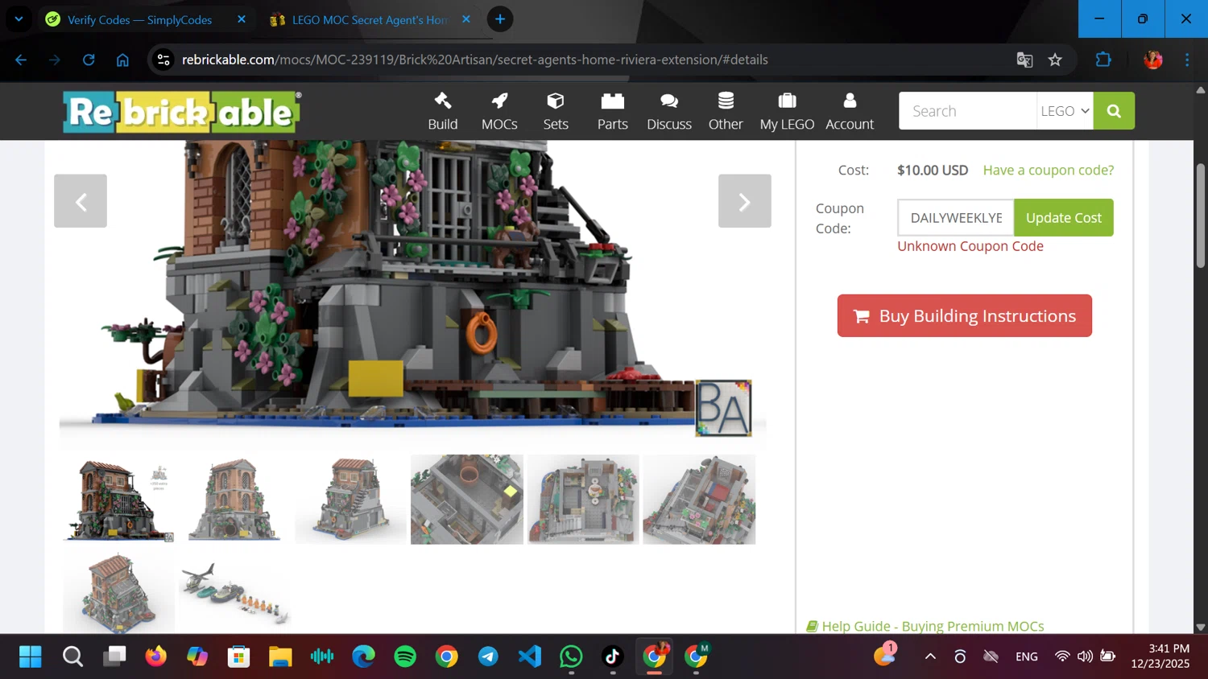Click the page vertical scrollbar thumb
The image size is (1208, 679).
[1201, 216]
